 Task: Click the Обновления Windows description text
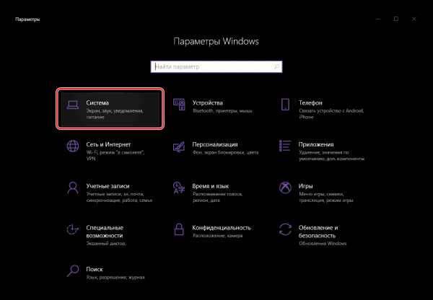323,244
